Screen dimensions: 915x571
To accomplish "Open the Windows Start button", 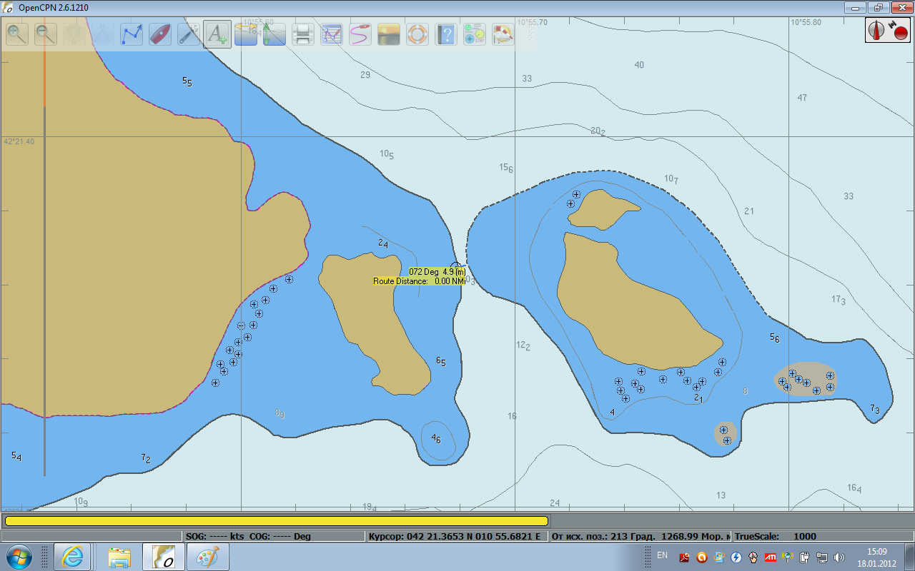I will coord(18,556).
